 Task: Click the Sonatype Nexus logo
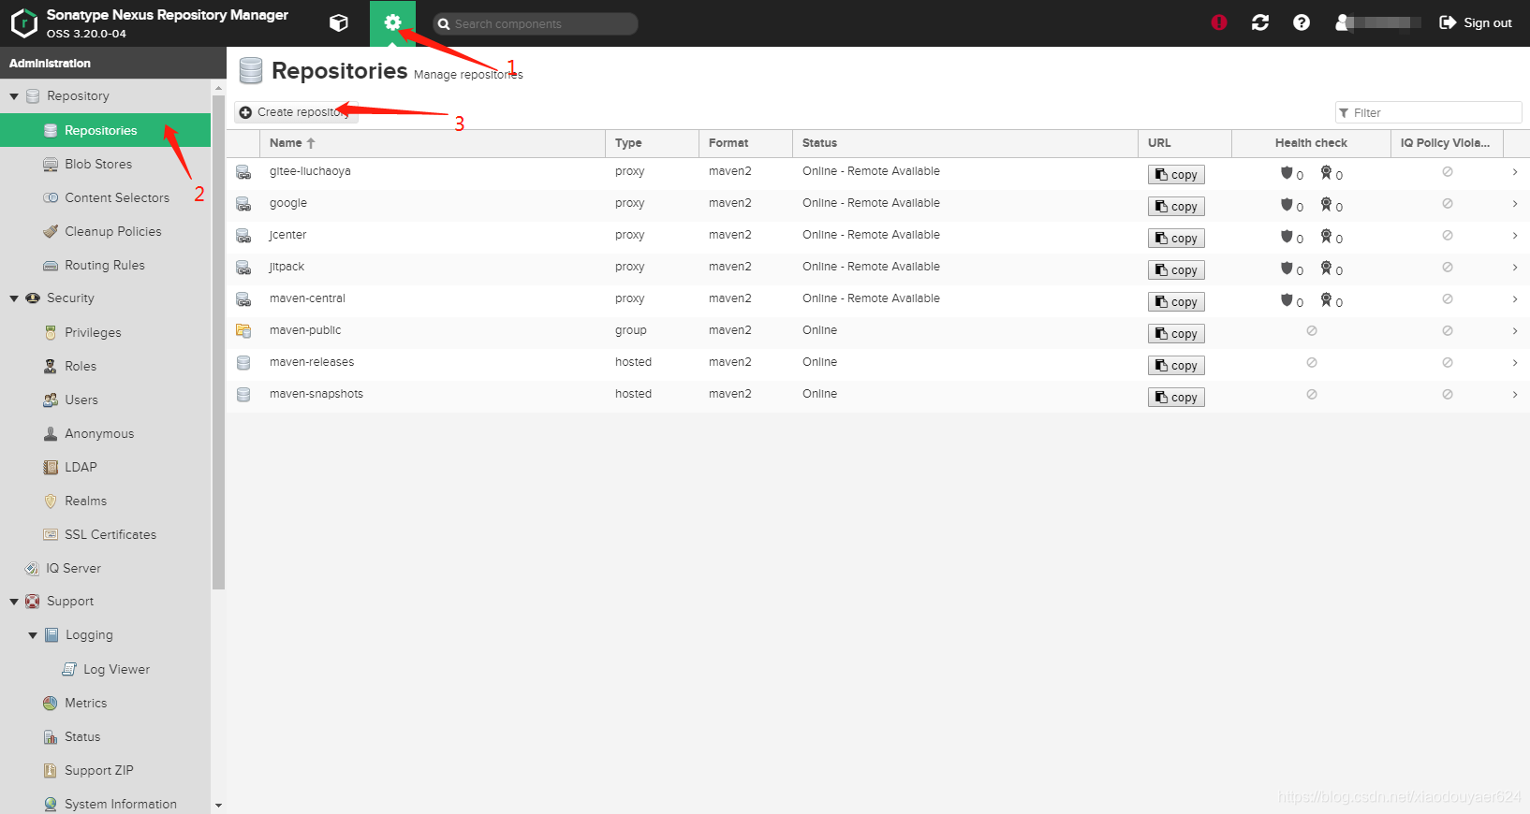(24, 23)
